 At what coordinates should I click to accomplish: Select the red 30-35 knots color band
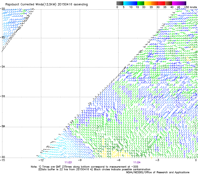tap(162, 3)
